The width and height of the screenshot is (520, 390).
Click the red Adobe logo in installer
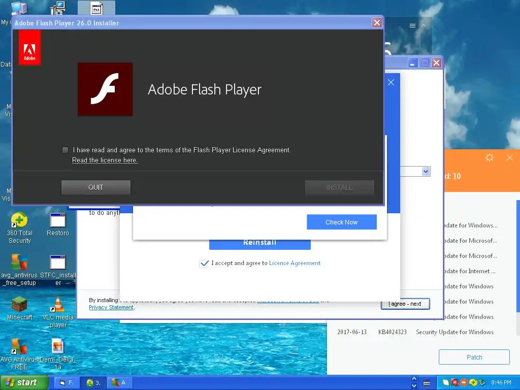coord(29,48)
